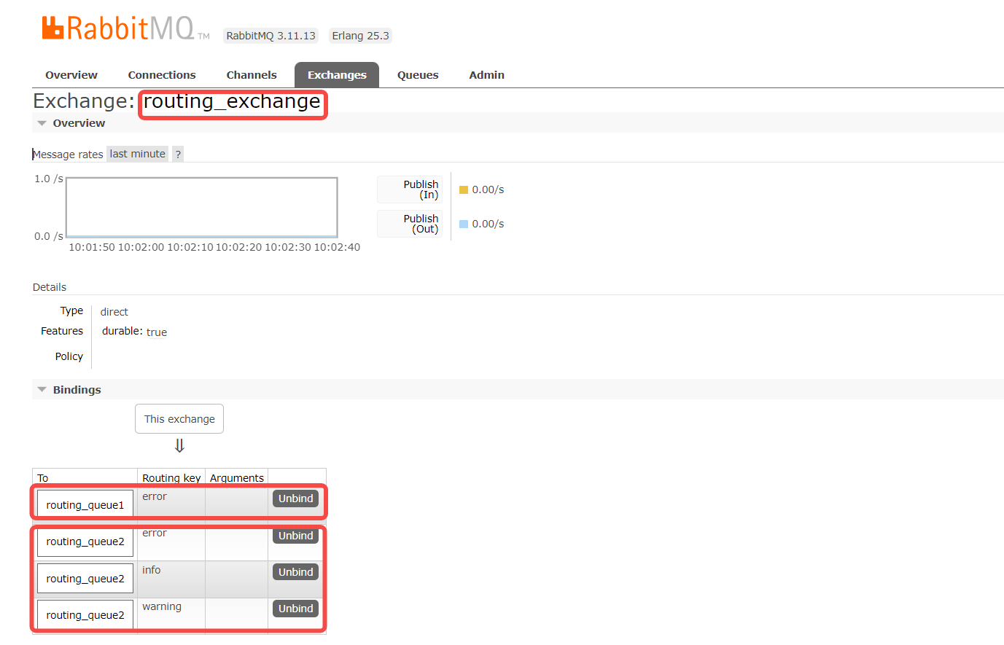Open the Overview tab

coord(71,75)
